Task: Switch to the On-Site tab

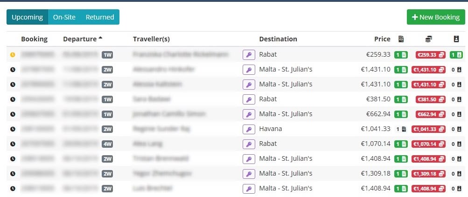Action: tap(64, 17)
